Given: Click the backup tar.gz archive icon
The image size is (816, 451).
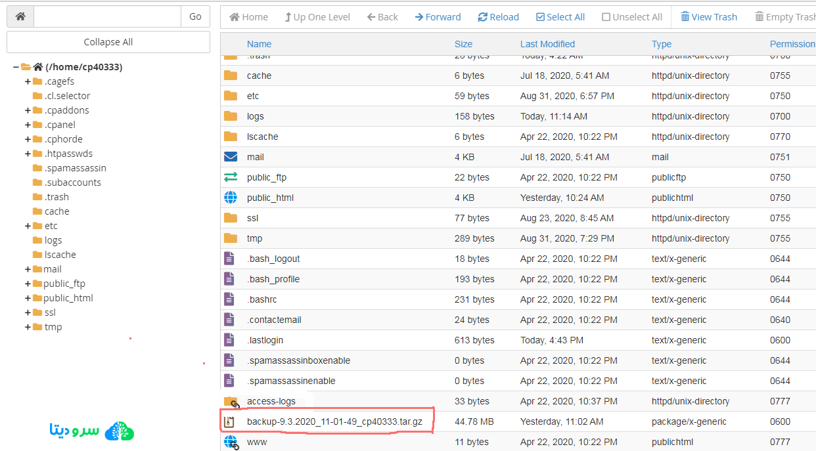Looking at the screenshot, I should pos(229,421).
